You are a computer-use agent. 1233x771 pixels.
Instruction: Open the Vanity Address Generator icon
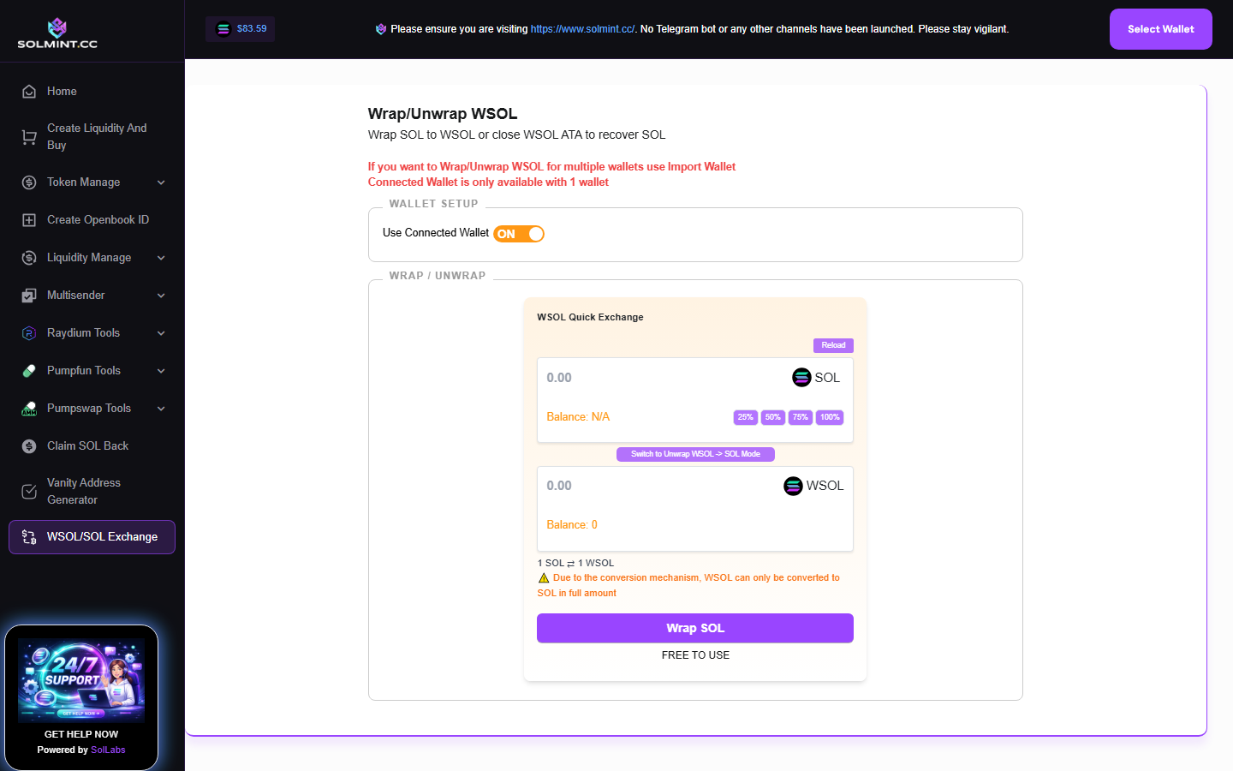tap(28, 491)
